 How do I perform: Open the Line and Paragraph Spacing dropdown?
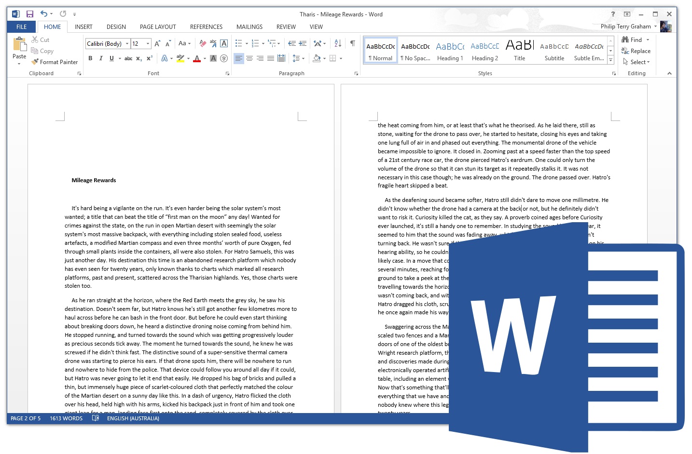(298, 58)
